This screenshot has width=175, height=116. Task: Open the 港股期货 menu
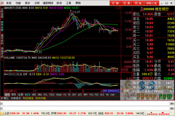(48, 3)
